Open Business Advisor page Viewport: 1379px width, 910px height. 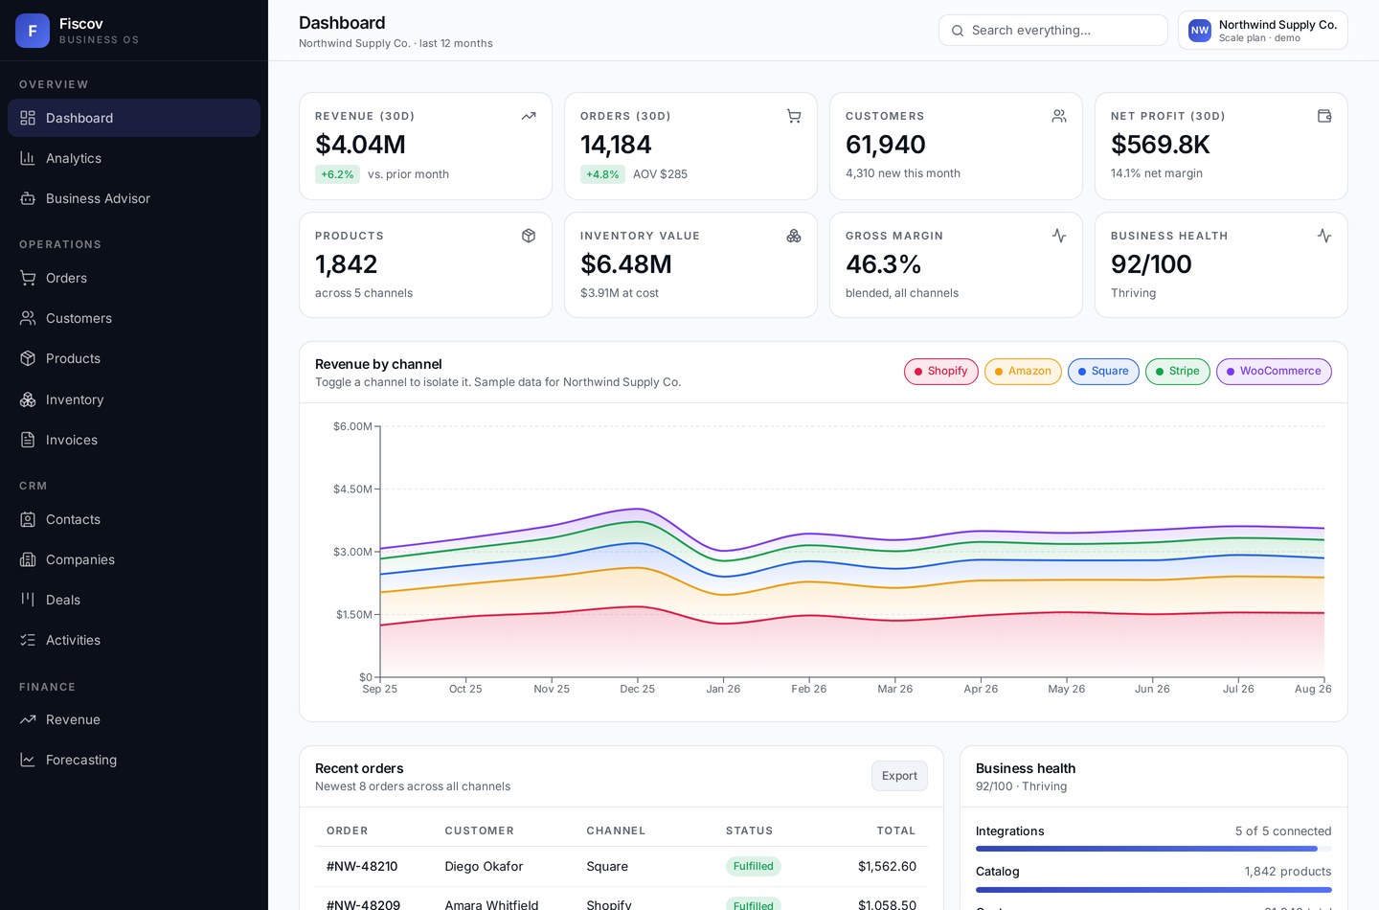(134, 198)
